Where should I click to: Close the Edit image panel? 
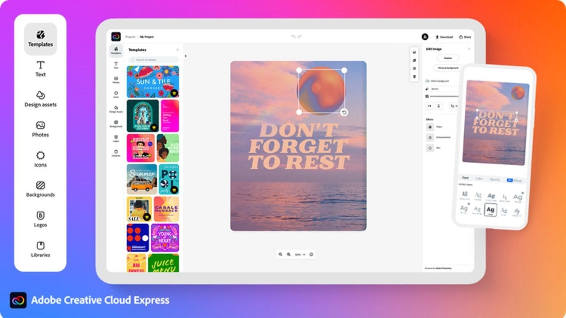click(469, 49)
